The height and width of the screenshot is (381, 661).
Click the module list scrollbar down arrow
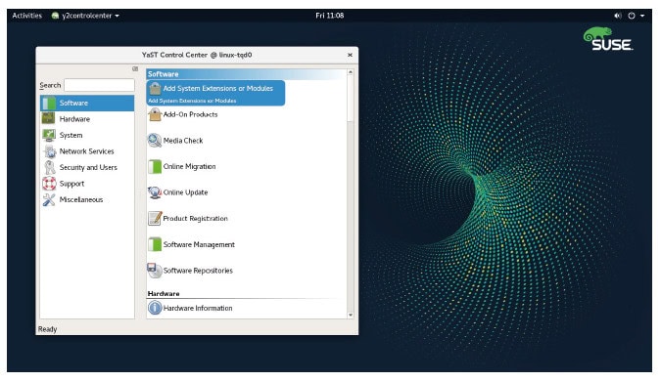pos(351,315)
